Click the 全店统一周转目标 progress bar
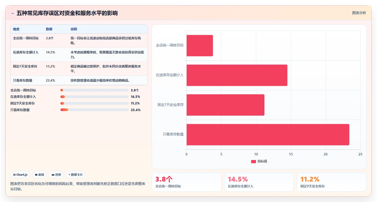 [94, 90]
